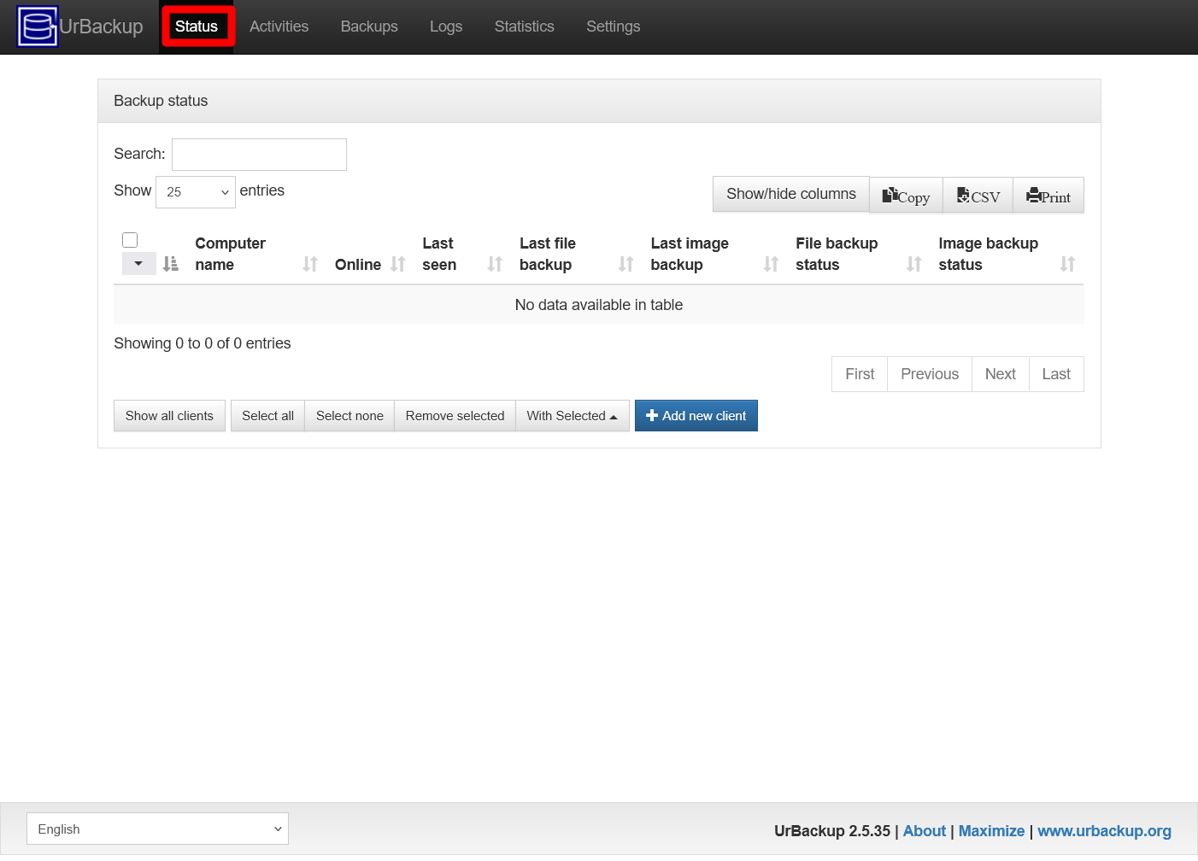Sort the Image backup status column
1198x861 pixels.
pyautogui.click(x=1066, y=264)
